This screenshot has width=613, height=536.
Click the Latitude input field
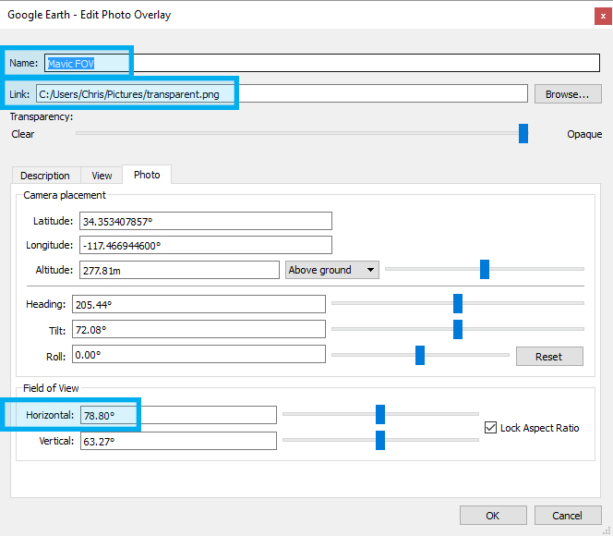coord(206,221)
